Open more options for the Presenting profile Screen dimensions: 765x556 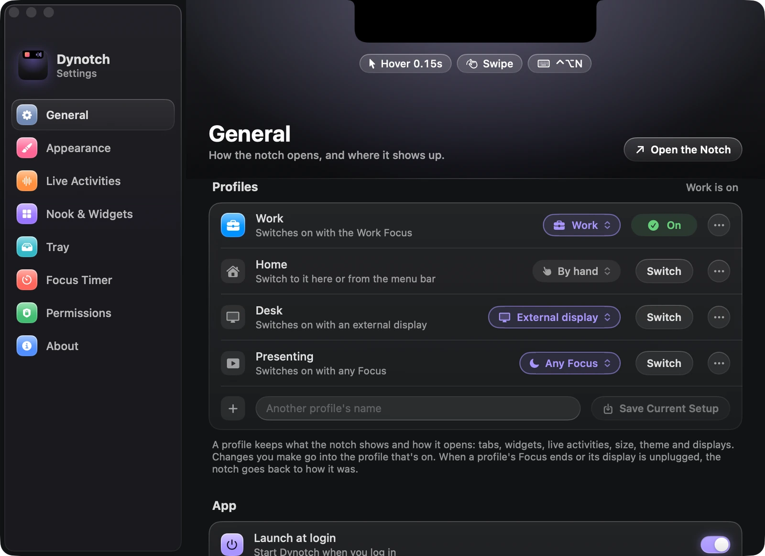[x=719, y=364]
